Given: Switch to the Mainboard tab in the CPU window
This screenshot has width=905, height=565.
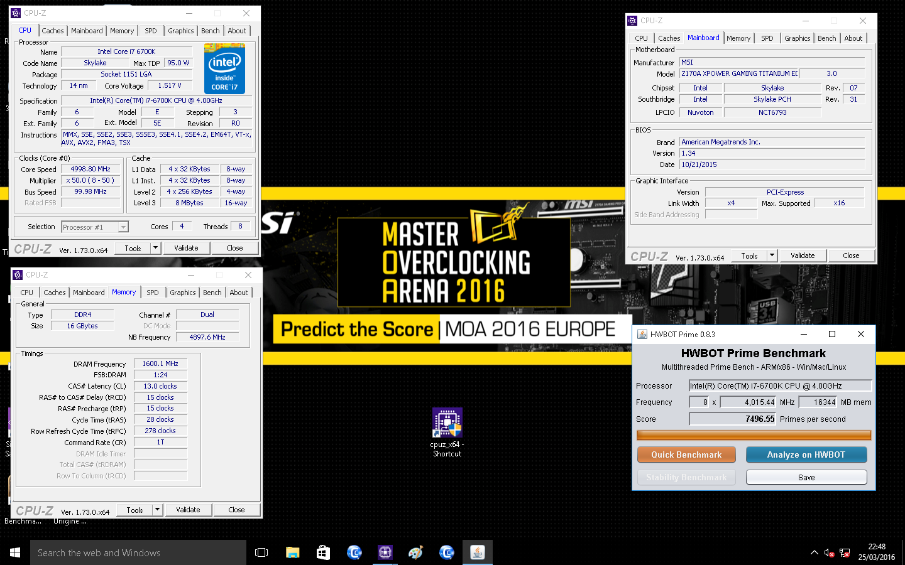Looking at the screenshot, I should 87,31.
